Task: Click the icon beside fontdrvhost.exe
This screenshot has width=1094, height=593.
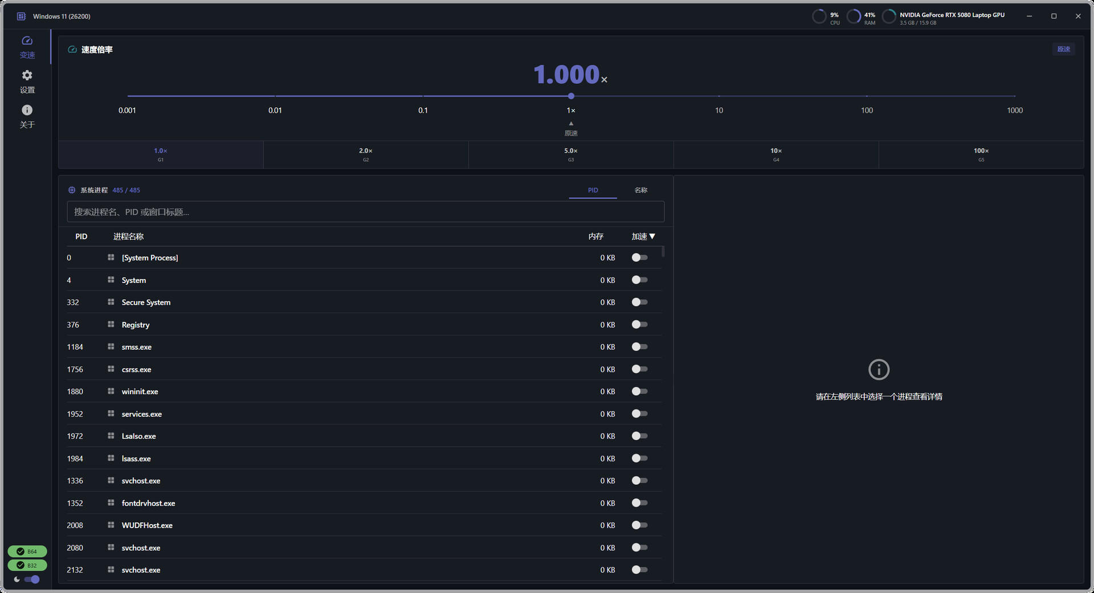Action: pos(111,502)
